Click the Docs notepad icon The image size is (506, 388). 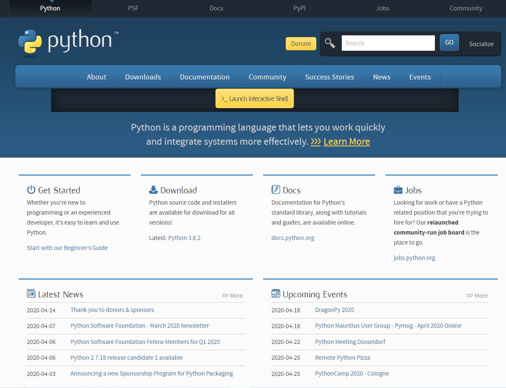click(x=276, y=190)
